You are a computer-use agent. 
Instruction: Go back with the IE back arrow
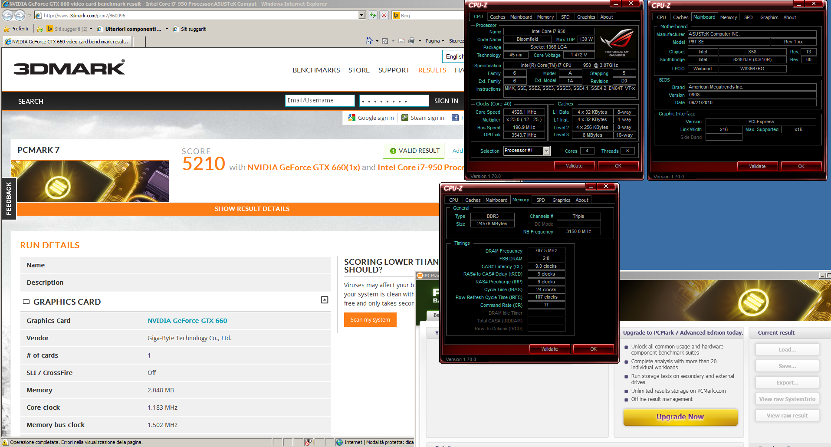coord(7,15)
